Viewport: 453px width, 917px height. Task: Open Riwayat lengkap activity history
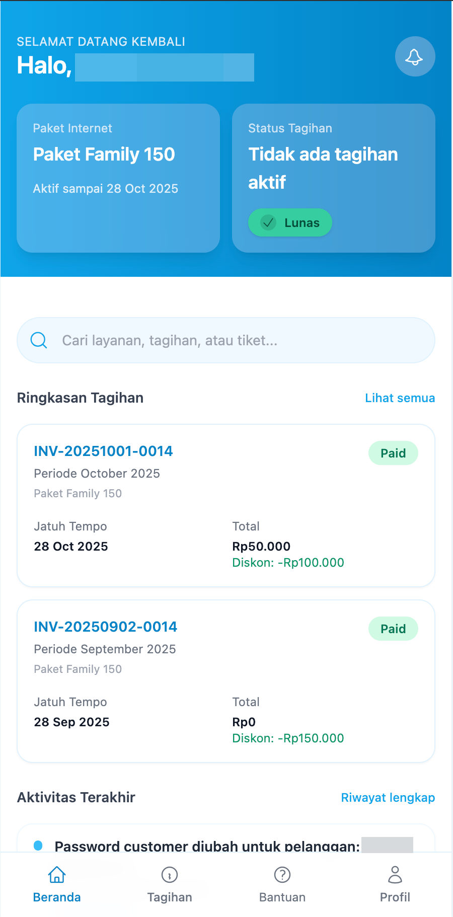pos(388,797)
